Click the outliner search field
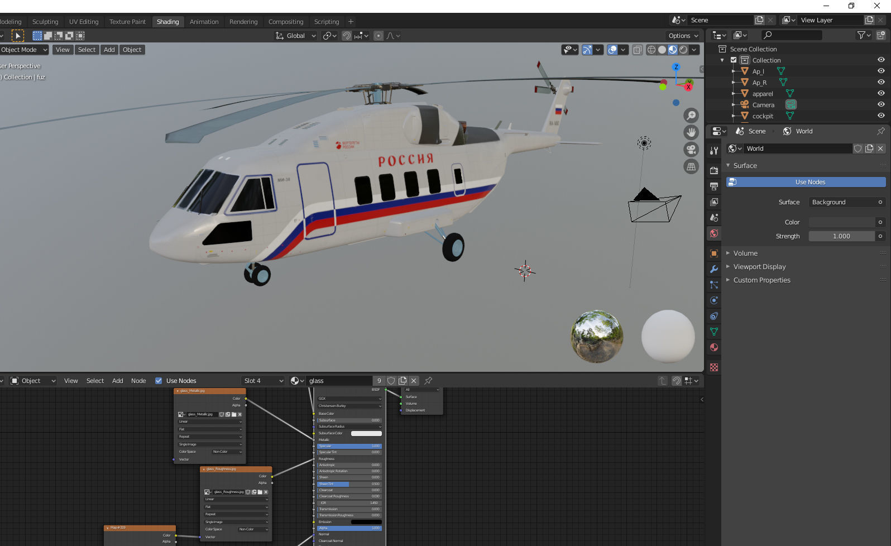Image resolution: width=891 pixels, height=546 pixels. click(792, 35)
